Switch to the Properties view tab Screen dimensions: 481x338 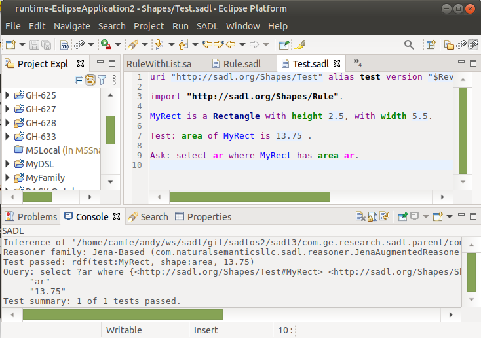coord(203,217)
